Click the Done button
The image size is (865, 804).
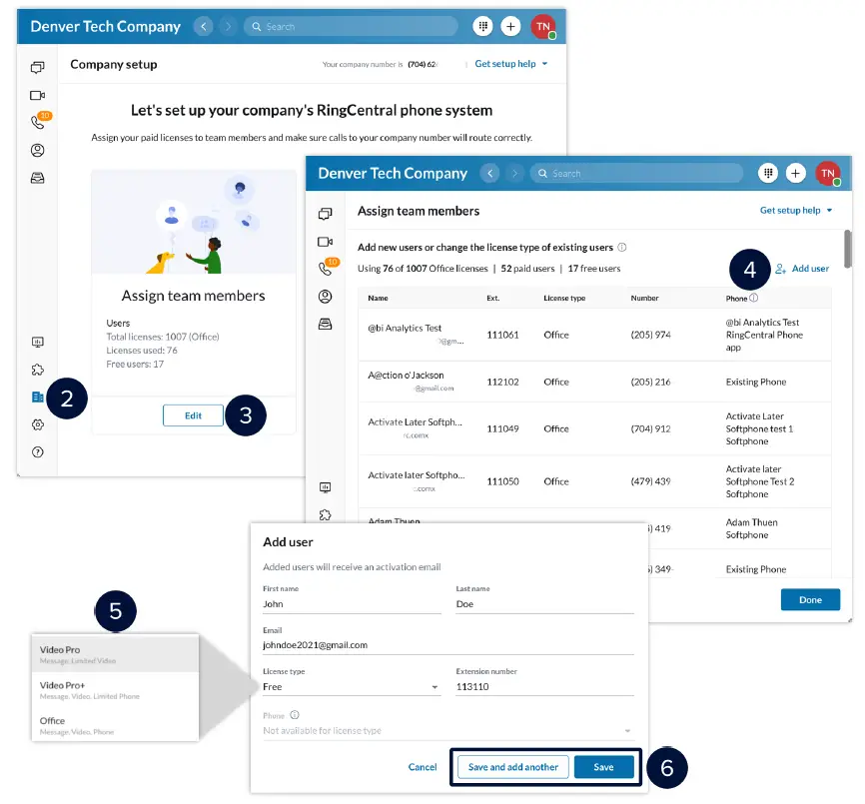(x=811, y=599)
